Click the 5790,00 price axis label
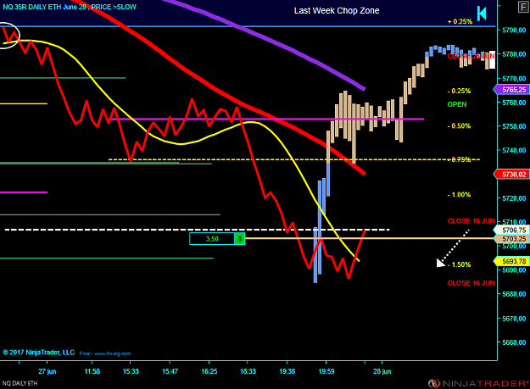Viewport: 530px width, 389px height. point(514,30)
